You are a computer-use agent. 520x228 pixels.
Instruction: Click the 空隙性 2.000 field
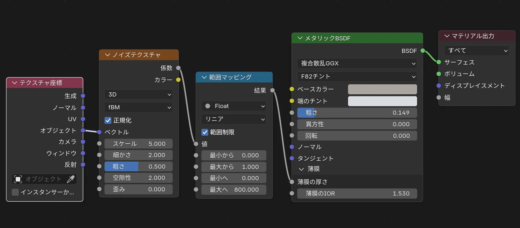click(139, 178)
